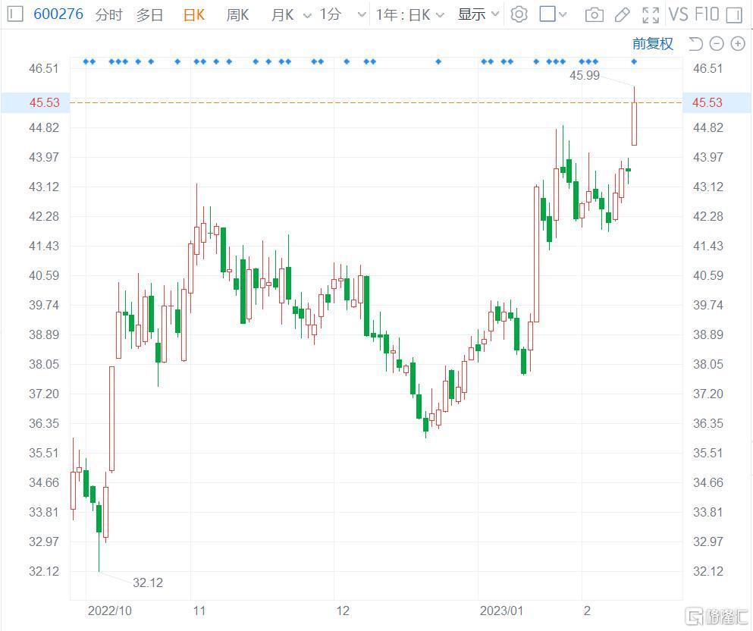This screenshot has height=631, width=753.
Task: Click stock code 600276
Action: (x=58, y=14)
